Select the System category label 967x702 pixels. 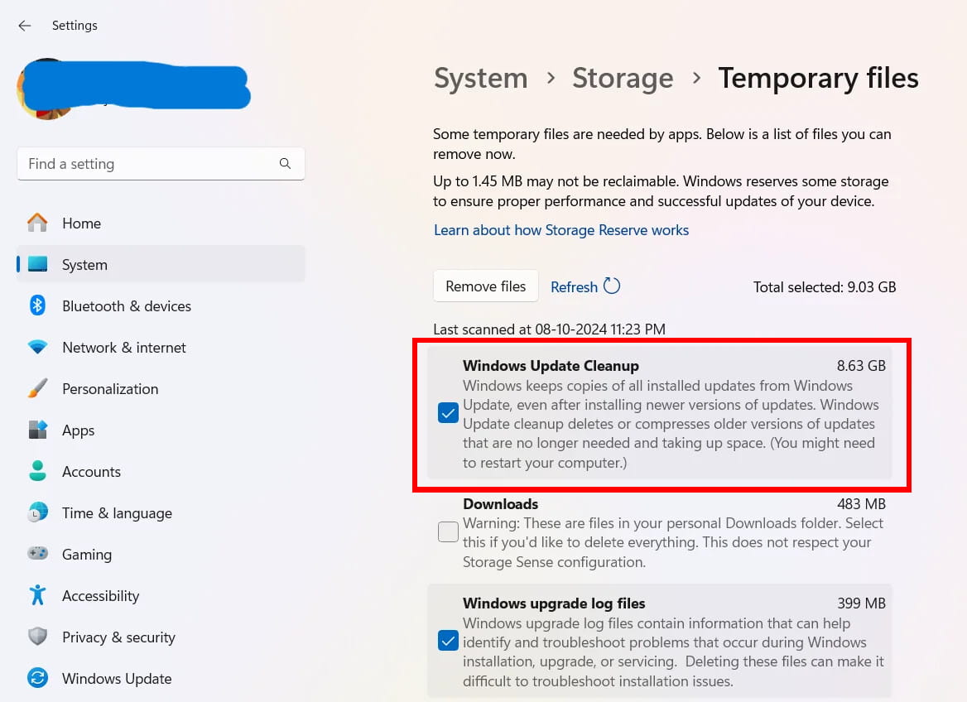84,265
